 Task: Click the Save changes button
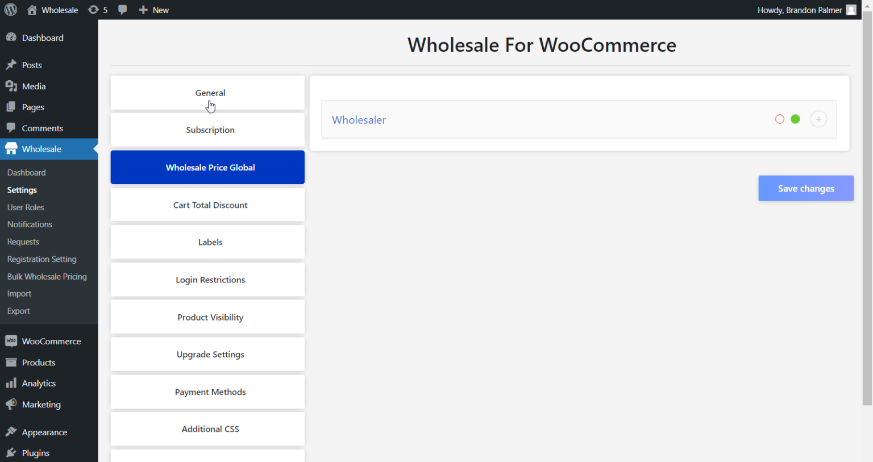pyautogui.click(x=806, y=188)
